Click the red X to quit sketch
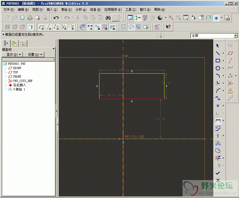The width and height of the screenshot is (239, 198). (x=218, y=180)
